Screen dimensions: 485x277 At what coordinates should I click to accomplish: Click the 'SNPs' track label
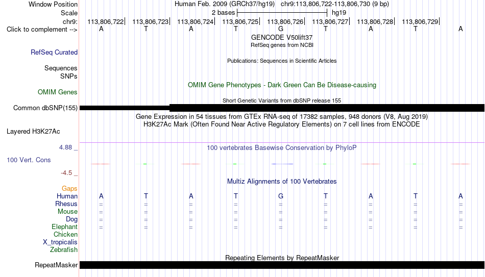[69, 76]
